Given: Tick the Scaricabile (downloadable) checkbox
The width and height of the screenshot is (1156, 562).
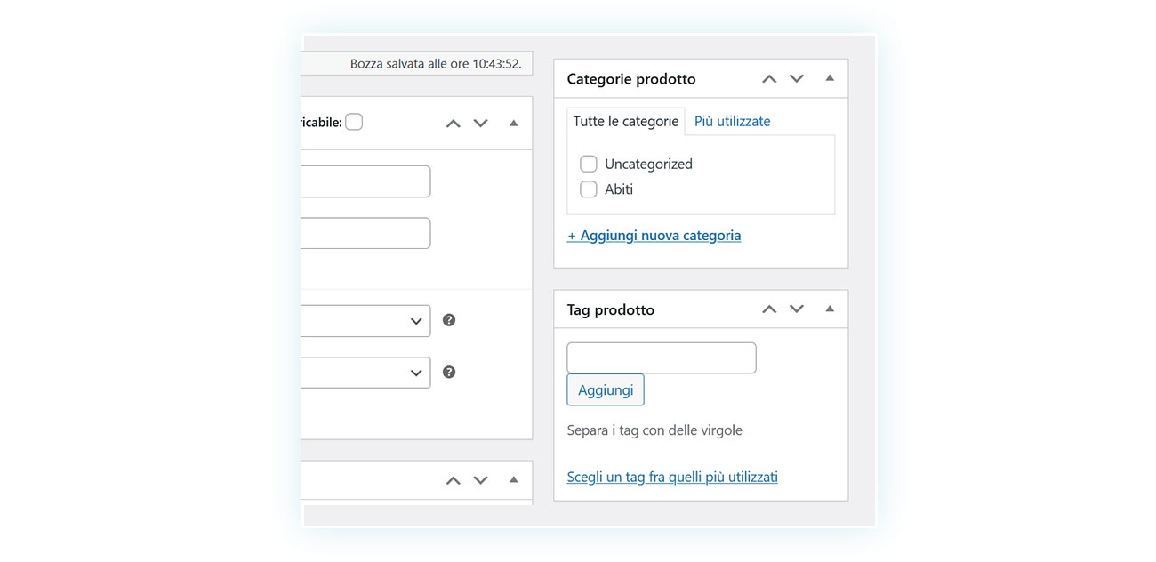Looking at the screenshot, I should tap(354, 122).
